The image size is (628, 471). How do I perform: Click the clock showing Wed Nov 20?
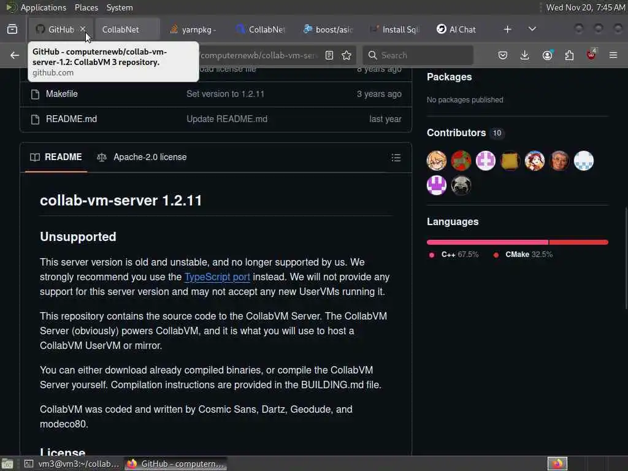click(586, 7)
